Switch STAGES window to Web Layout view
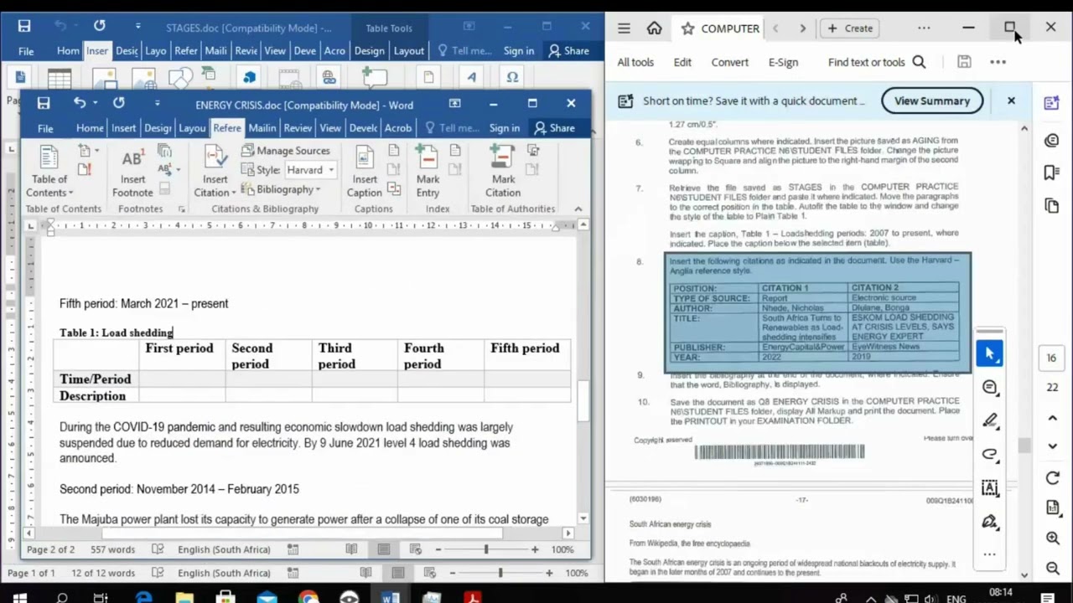This screenshot has height=603, width=1073. (430, 573)
